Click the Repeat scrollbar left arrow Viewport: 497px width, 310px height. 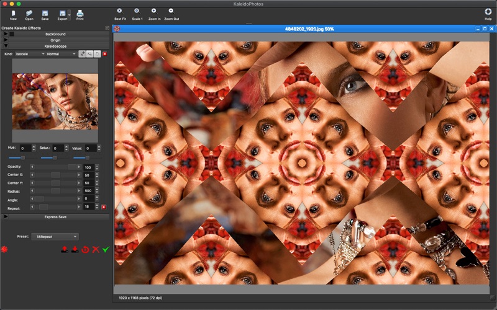click(32, 206)
